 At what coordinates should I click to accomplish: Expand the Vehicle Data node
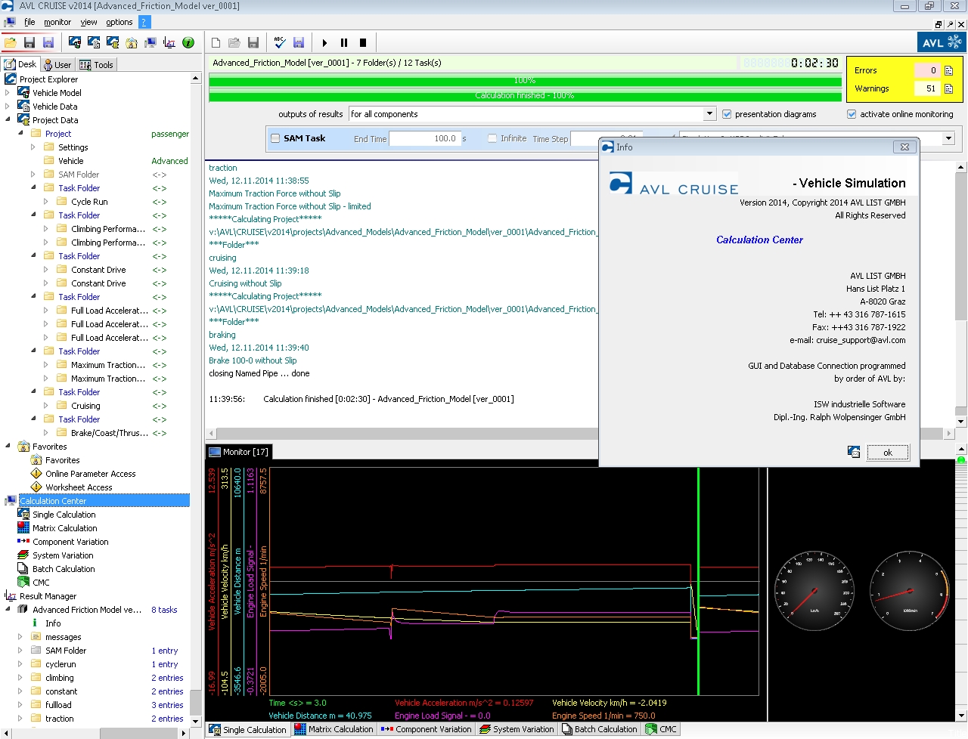click(x=8, y=107)
